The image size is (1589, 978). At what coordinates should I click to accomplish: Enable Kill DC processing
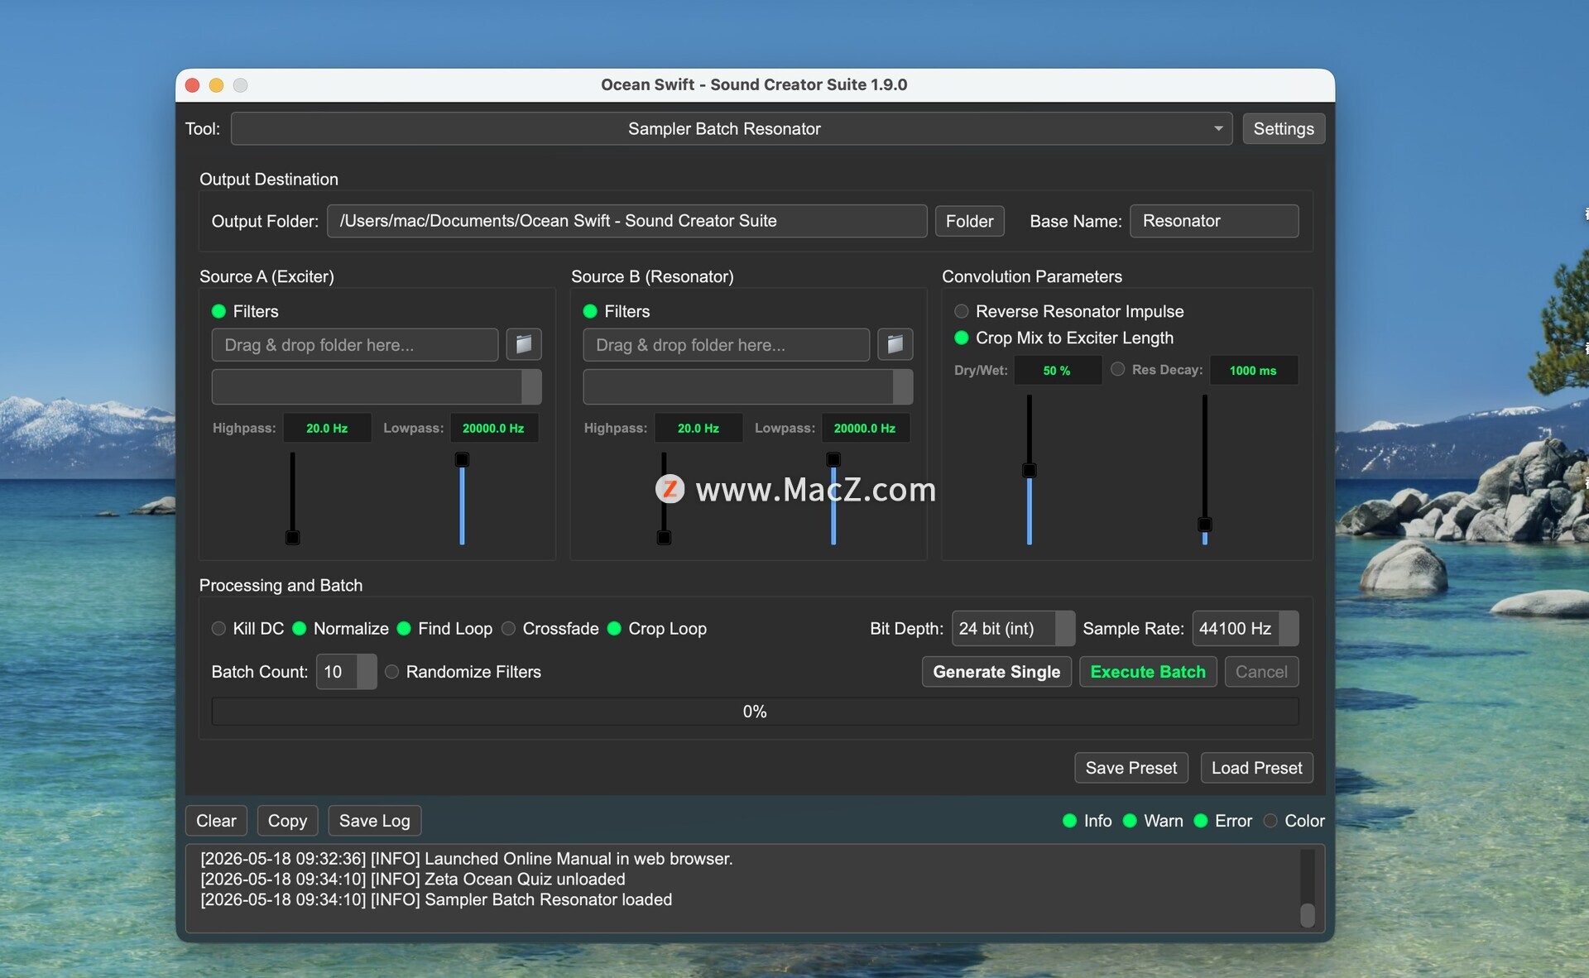click(x=218, y=628)
